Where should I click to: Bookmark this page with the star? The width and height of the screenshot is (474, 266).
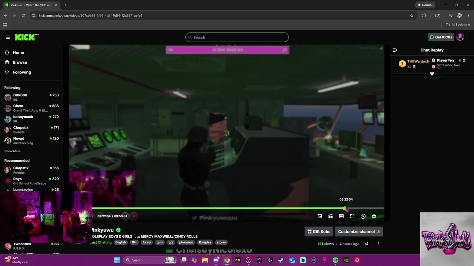(x=411, y=16)
